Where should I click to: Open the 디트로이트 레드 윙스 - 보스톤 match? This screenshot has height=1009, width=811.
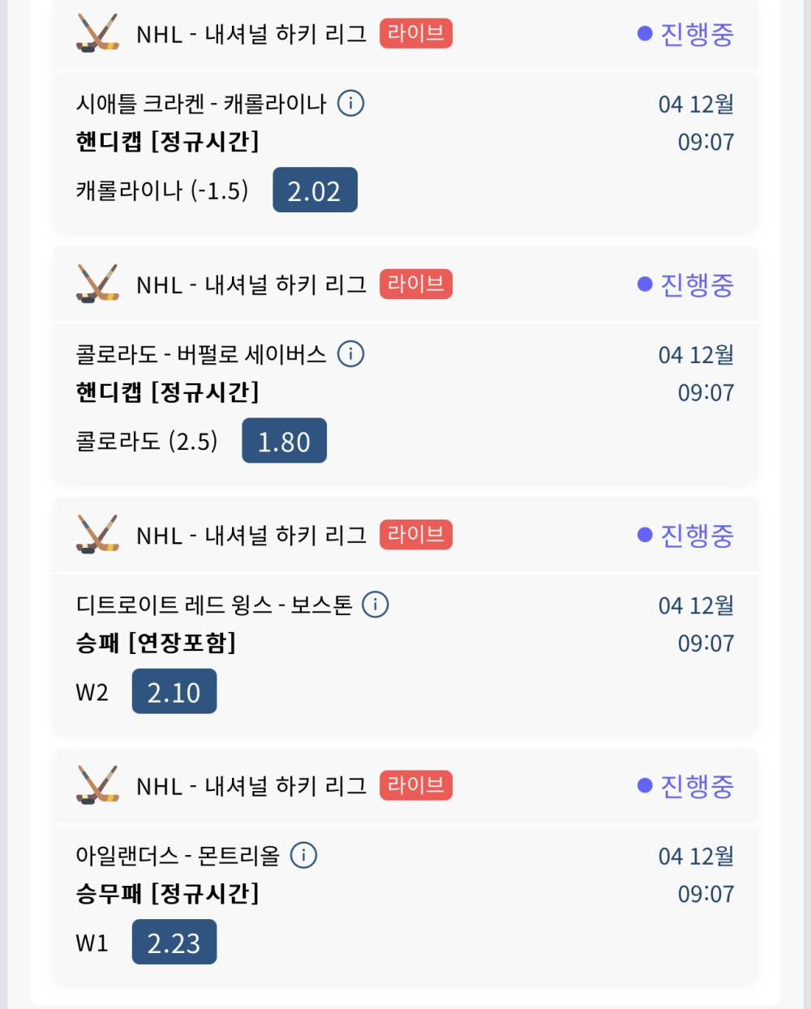pyautogui.click(x=214, y=605)
